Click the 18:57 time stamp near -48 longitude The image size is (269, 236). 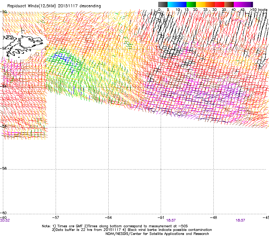click(240, 220)
